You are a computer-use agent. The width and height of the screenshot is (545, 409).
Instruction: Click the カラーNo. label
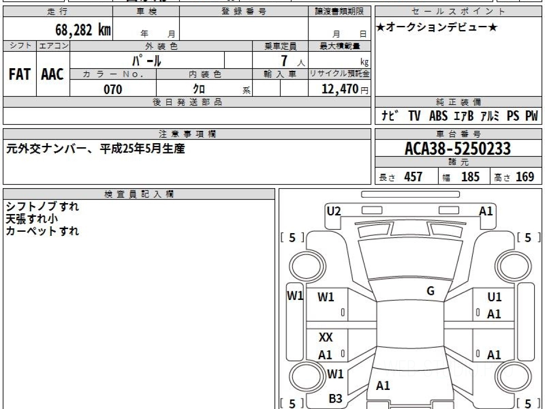point(113,74)
